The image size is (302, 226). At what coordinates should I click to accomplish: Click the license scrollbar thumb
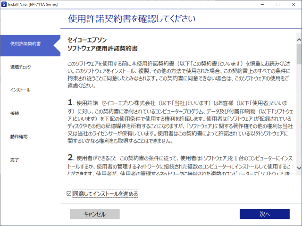click(x=299, y=54)
